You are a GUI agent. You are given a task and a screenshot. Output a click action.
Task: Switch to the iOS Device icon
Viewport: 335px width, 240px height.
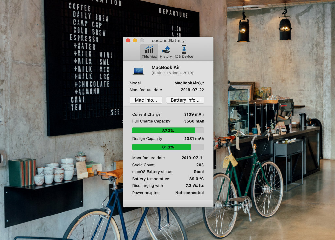pyautogui.click(x=184, y=50)
